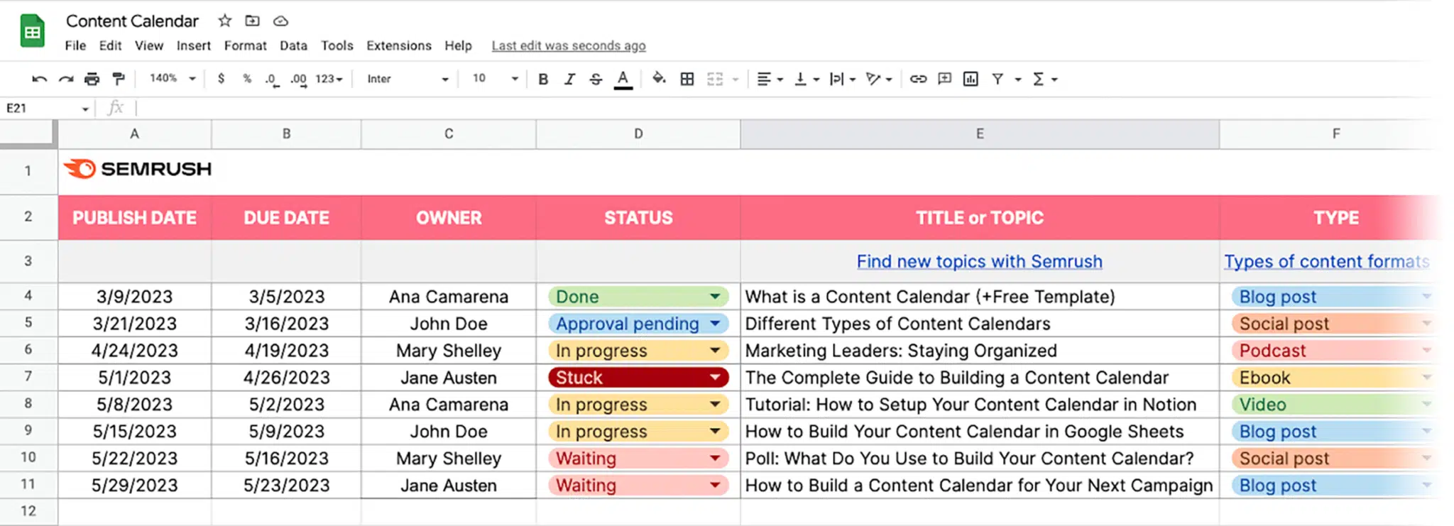Open the Insert menu

[194, 45]
